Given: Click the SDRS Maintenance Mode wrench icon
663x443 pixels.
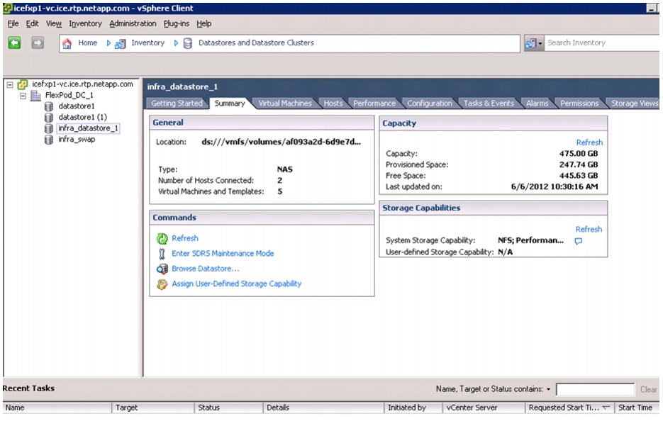Looking at the screenshot, I should [162, 254].
